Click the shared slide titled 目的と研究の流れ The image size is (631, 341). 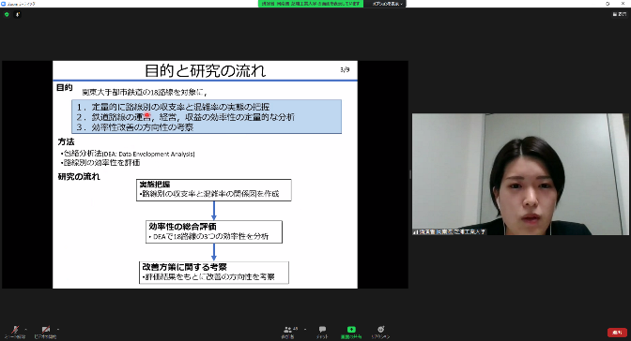click(206, 174)
